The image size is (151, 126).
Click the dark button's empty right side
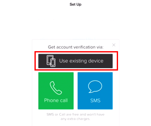click(x=108, y=61)
